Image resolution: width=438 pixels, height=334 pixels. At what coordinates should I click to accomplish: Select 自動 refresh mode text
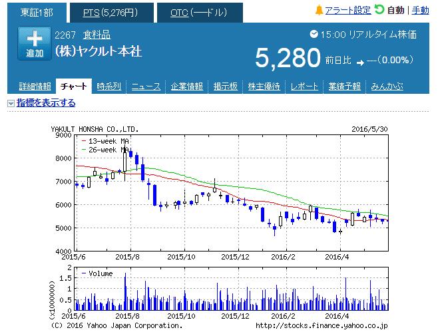[x=395, y=11]
